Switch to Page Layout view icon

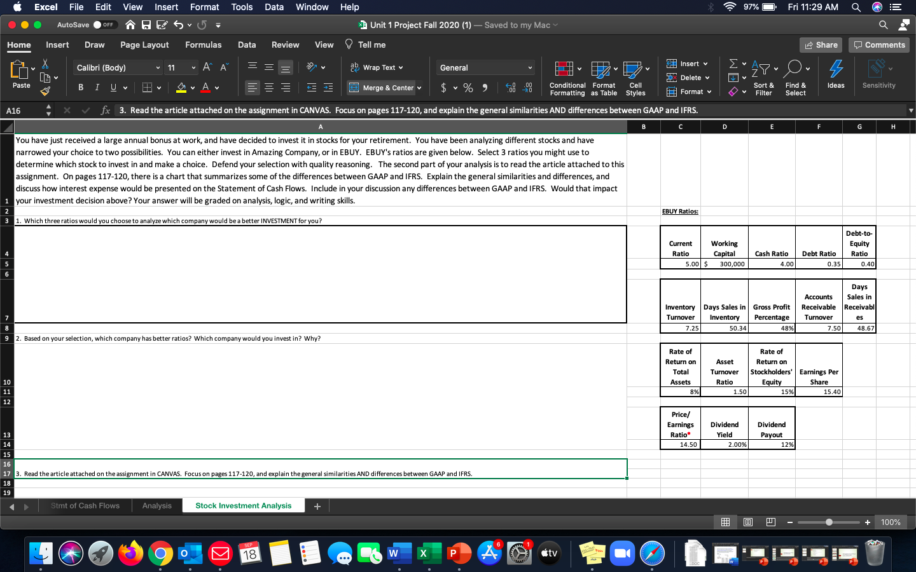(748, 522)
